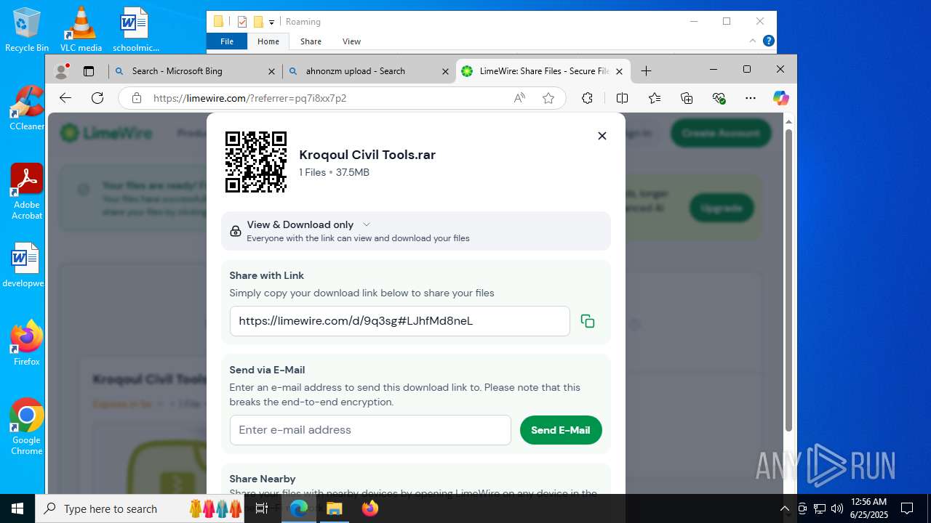The width and height of the screenshot is (931, 523).
Task: Toggle Edge split screen icon
Action: [622, 98]
